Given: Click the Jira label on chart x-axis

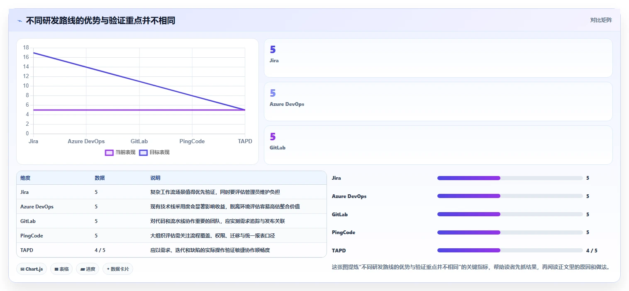Looking at the screenshot, I should (x=34, y=141).
